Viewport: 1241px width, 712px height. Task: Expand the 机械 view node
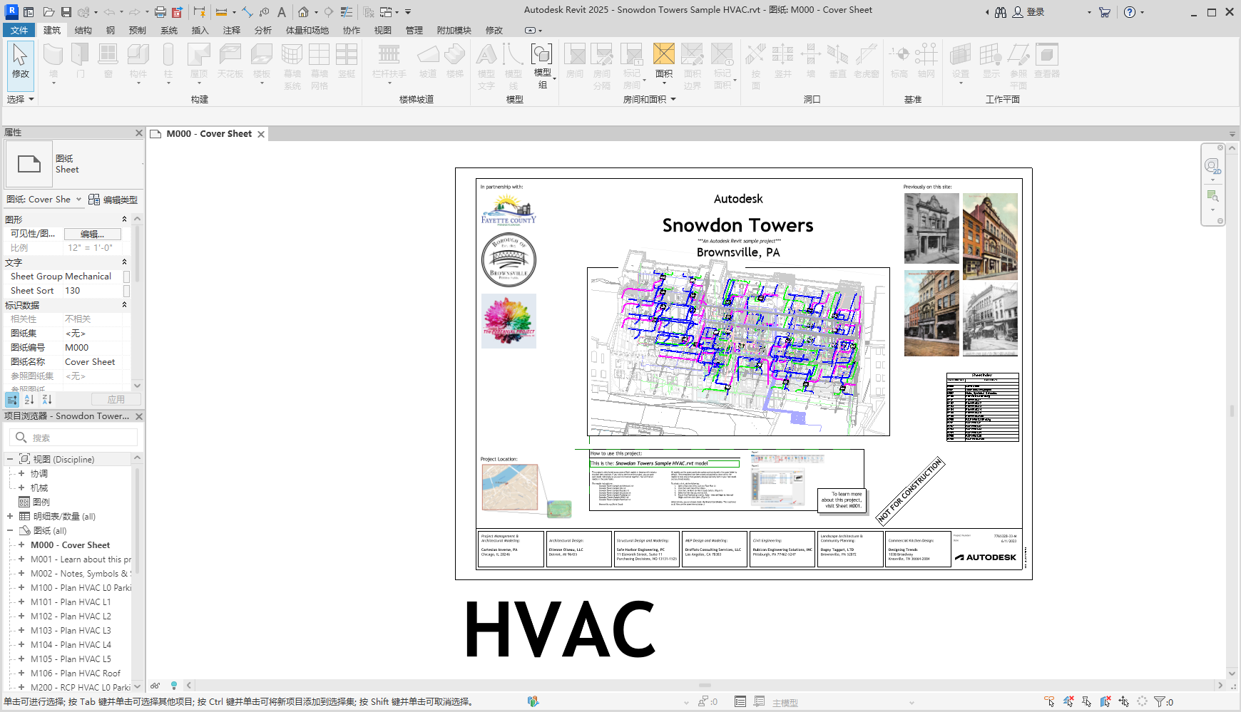click(21, 488)
